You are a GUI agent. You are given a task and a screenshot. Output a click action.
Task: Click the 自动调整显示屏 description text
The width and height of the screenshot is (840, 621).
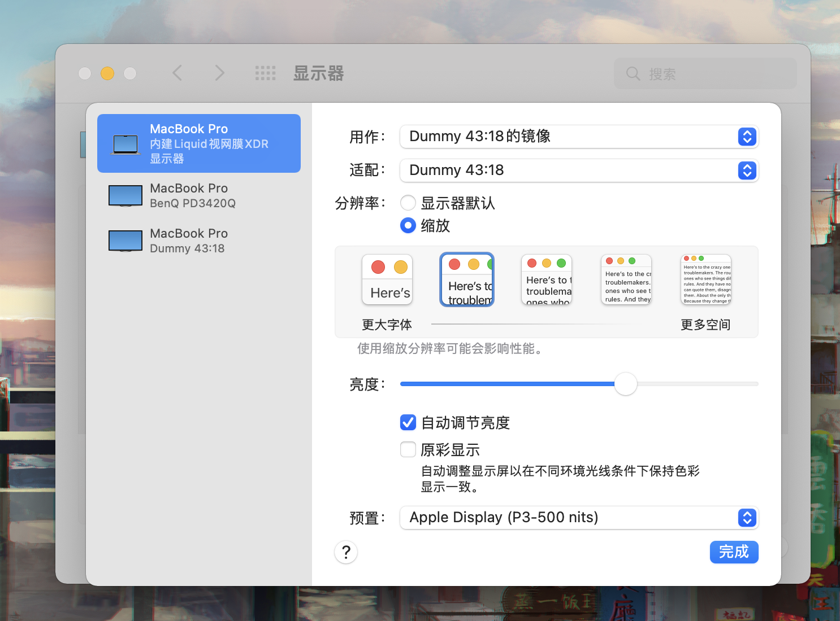tap(560, 479)
